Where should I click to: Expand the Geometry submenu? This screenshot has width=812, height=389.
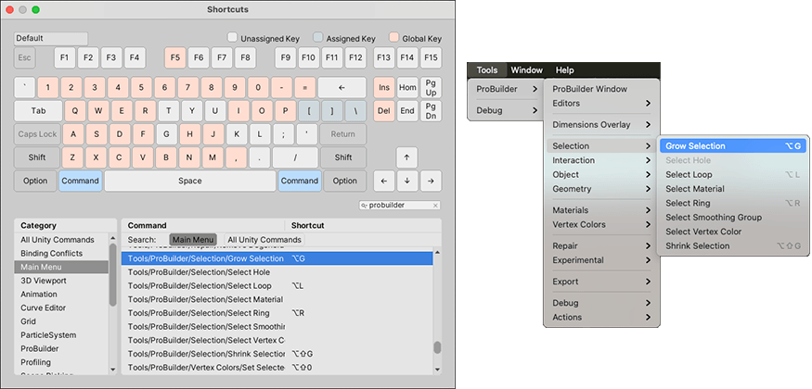pyautogui.click(x=600, y=189)
